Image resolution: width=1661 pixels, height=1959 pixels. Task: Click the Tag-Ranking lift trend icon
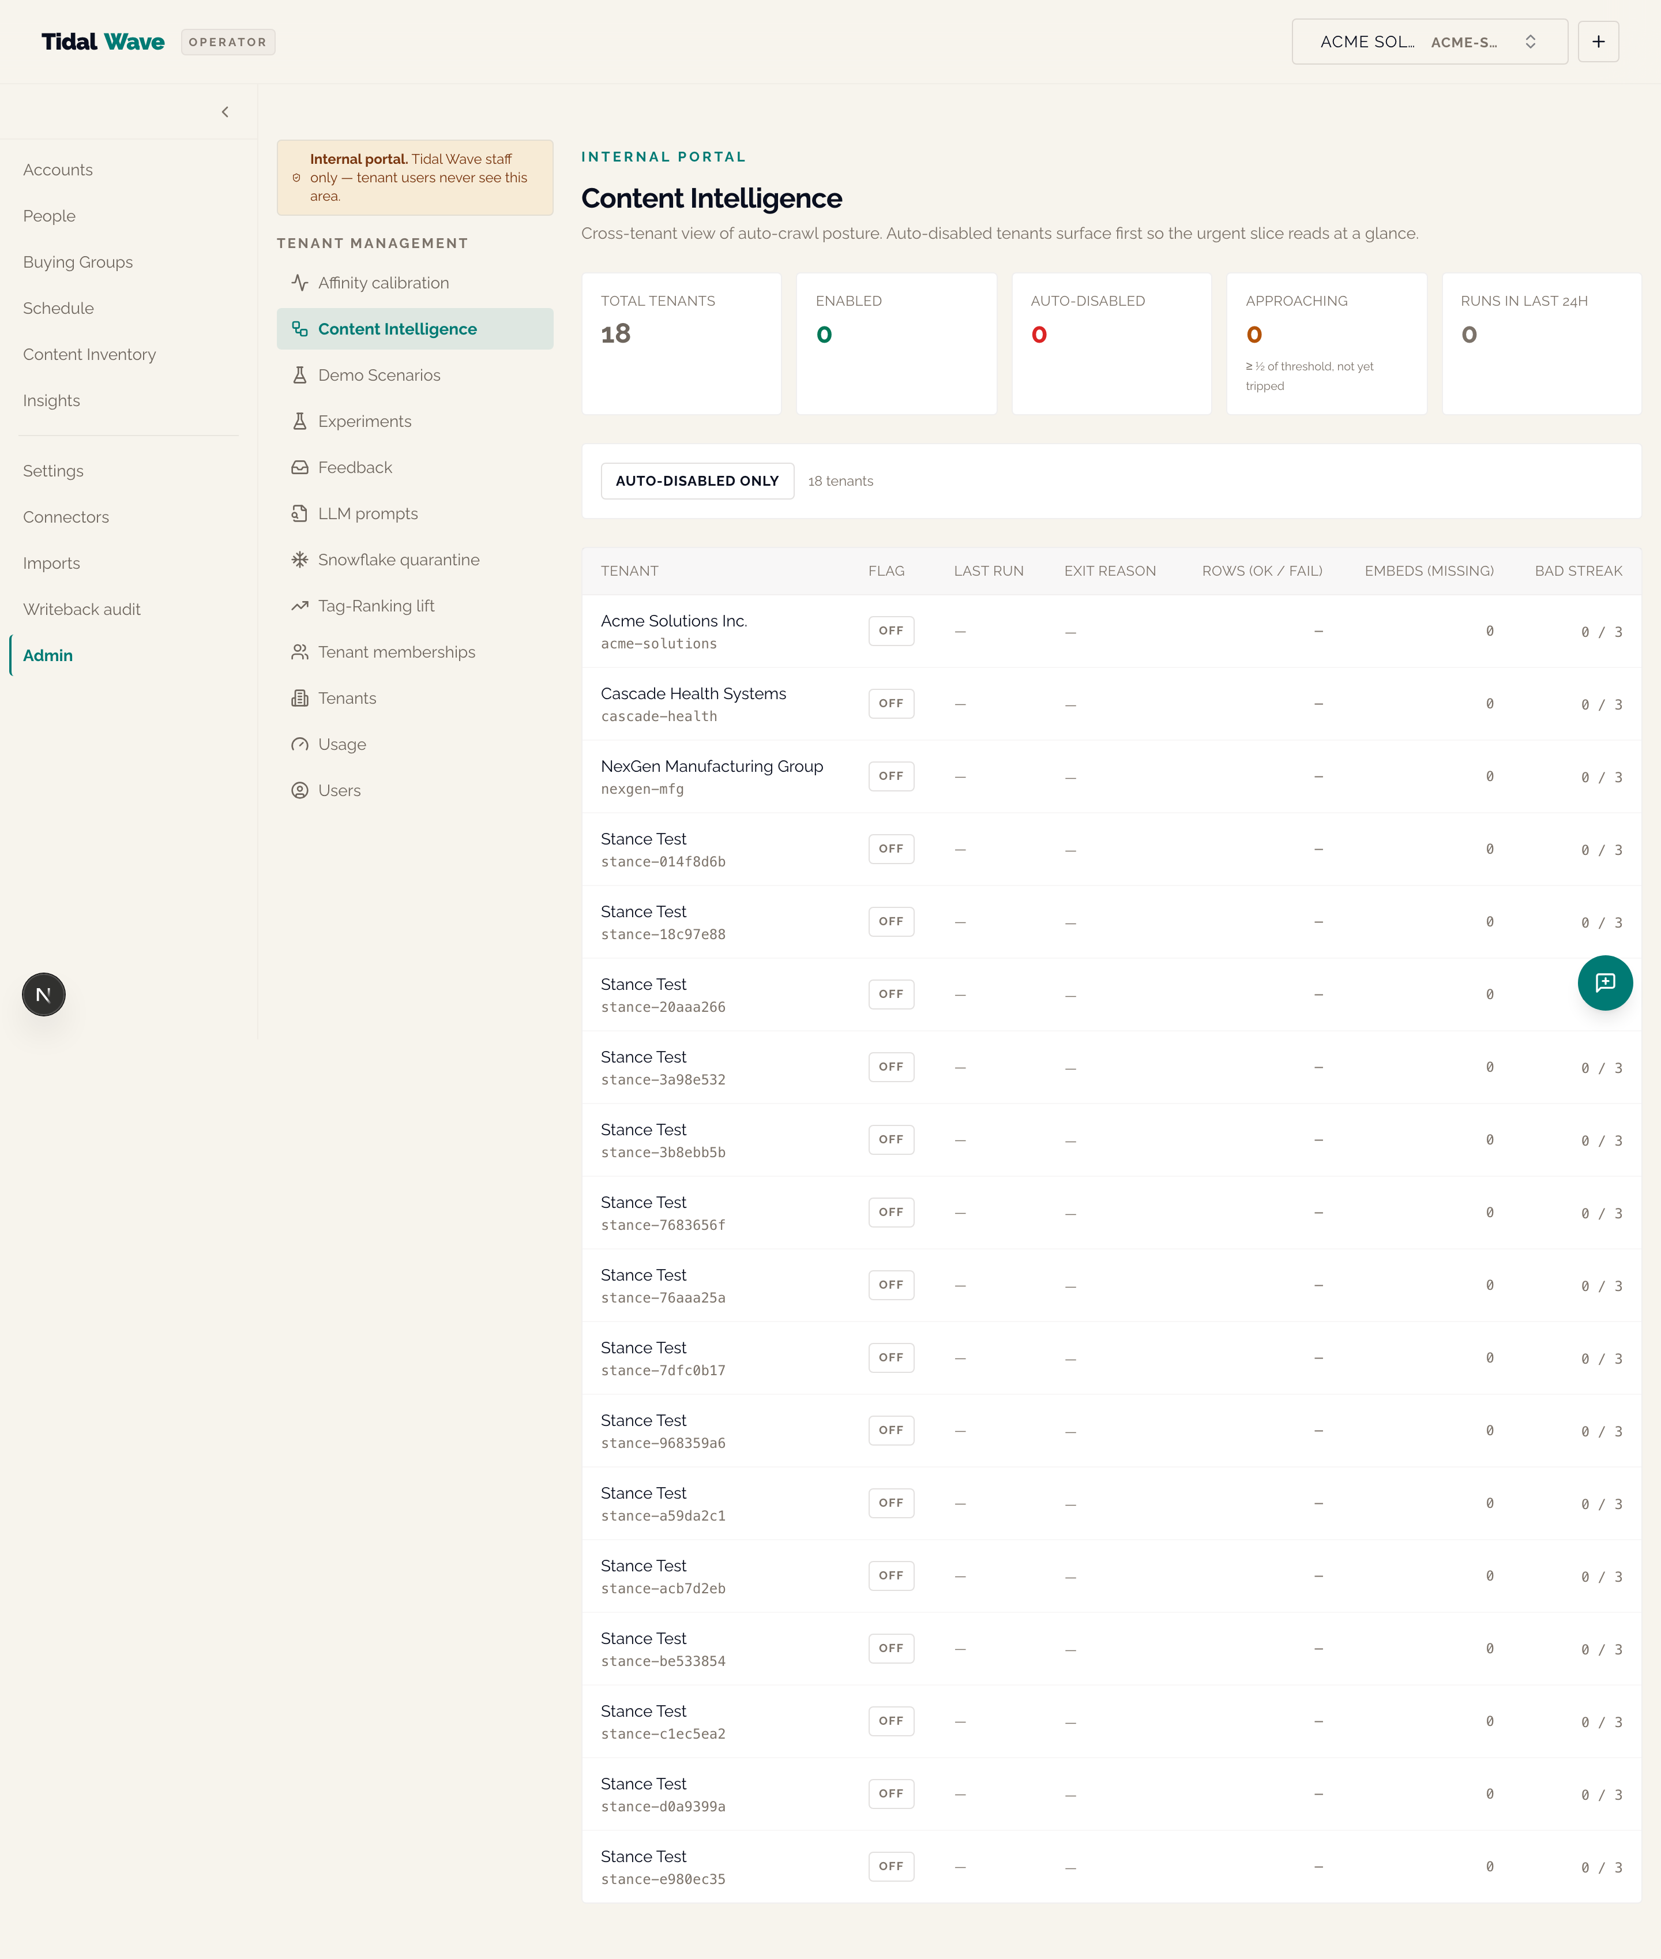pos(299,606)
